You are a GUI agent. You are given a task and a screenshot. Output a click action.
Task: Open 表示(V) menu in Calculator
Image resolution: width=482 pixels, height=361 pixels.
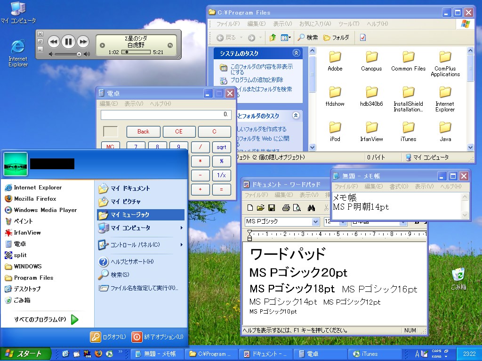(x=134, y=104)
